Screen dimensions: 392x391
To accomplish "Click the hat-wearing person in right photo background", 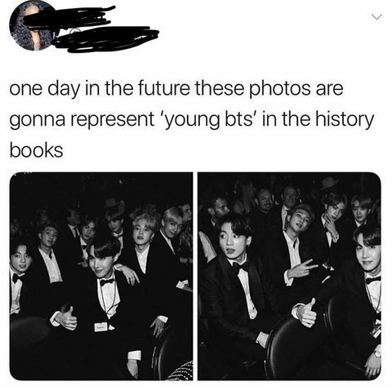I will click(328, 184).
